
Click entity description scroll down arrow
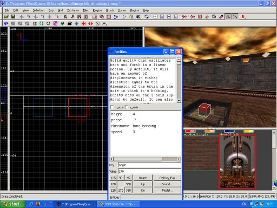coord(179,101)
